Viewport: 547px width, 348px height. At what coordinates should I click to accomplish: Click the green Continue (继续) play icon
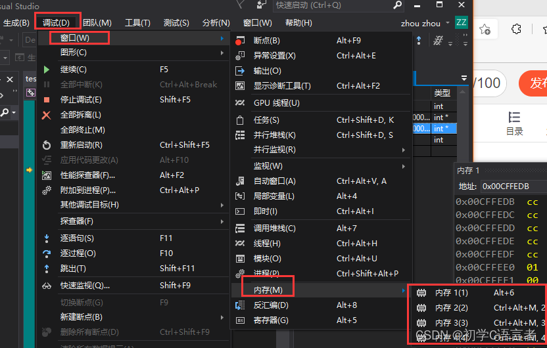[47, 70]
